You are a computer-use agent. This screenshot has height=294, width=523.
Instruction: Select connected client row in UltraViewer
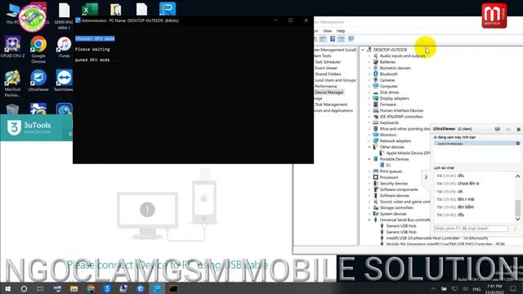476,144
